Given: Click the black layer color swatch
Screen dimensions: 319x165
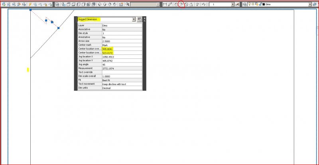Looking at the screenshot, I should (264, 4).
